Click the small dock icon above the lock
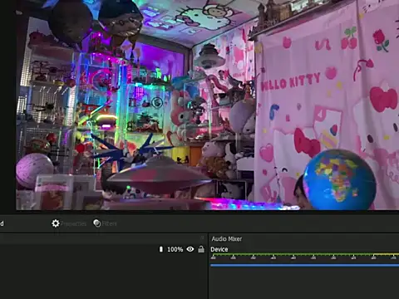 (x=203, y=238)
